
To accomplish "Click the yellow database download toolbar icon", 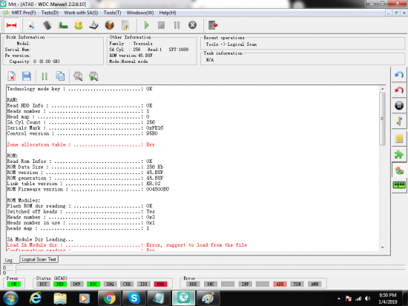I will [79, 25].
